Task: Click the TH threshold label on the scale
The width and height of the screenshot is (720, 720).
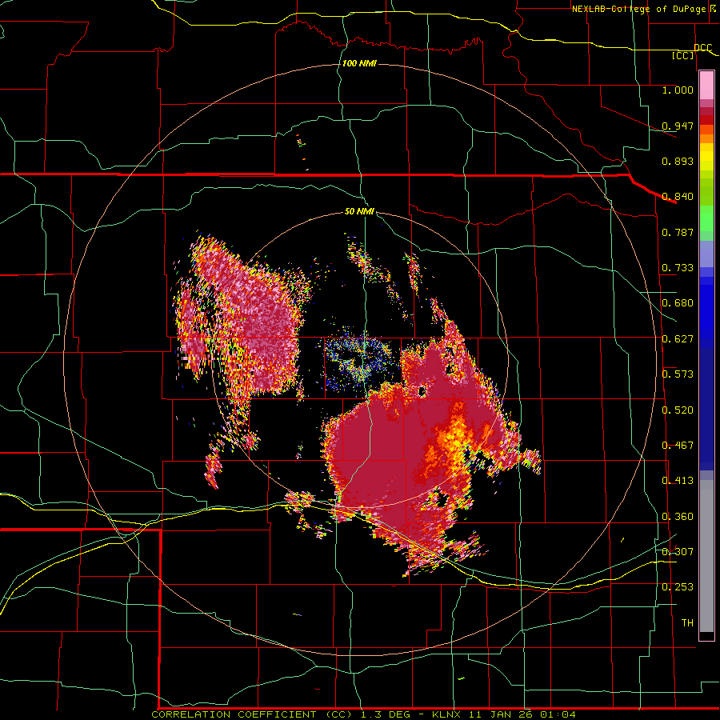Action: [687, 623]
